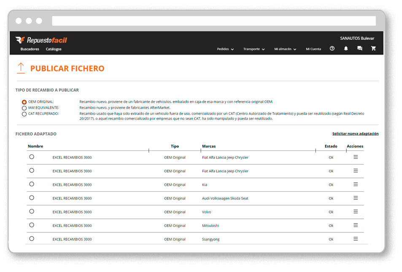Click EXCEL RECAMBIOS 3000 in Kia row
The image size is (402, 272).
click(x=72, y=185)
